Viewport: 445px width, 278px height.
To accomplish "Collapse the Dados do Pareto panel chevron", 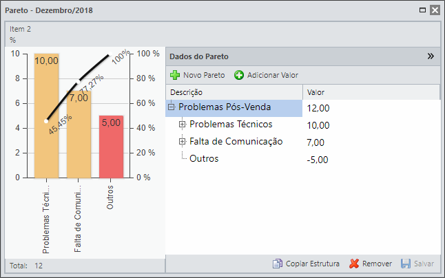I will [431, 56].
